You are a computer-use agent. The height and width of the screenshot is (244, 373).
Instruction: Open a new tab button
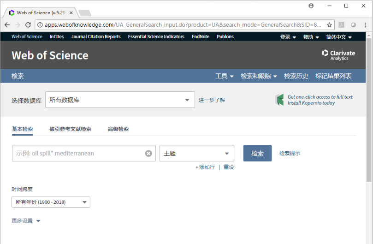pos(85,13)
